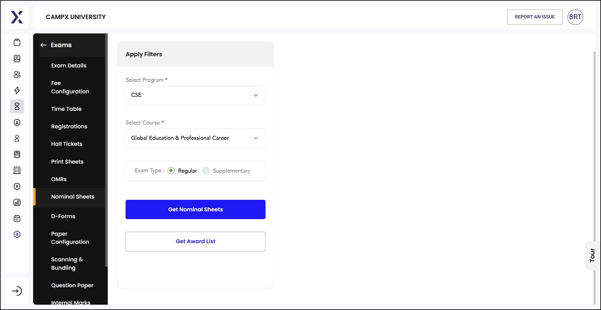Click the Get Award List button
The height and width of the screenshot is (310, 601).
[x=196, y=241]
